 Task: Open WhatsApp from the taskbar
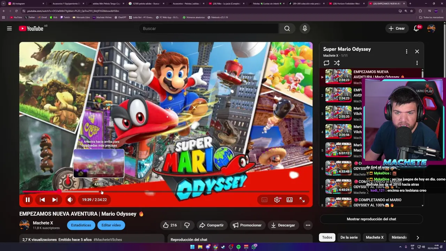point(255,247)
